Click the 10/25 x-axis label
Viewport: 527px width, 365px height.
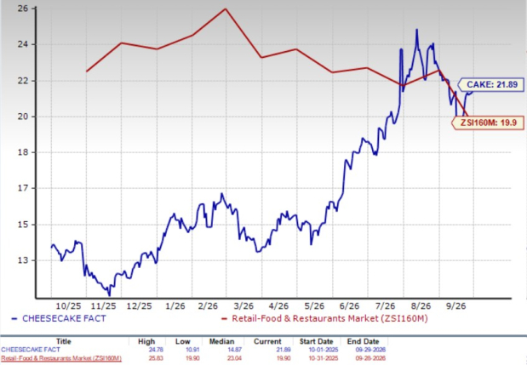tap(68, 306)
